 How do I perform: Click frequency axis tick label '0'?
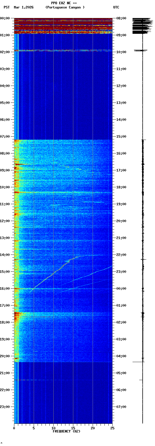[14, 428]
